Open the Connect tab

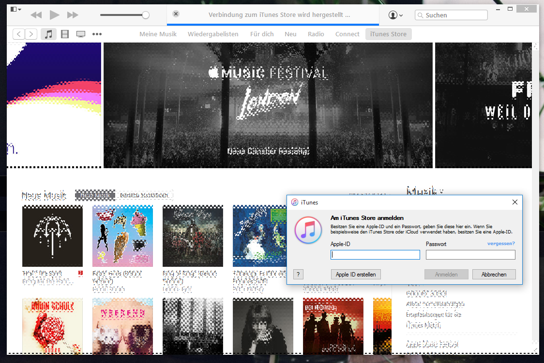point(348,34)
